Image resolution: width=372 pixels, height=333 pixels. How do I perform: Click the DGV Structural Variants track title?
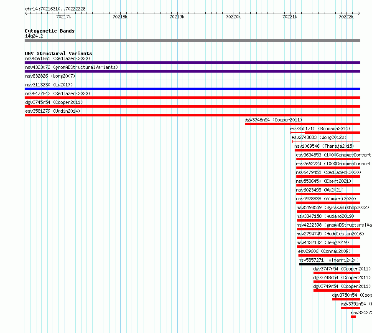(59, 53)
